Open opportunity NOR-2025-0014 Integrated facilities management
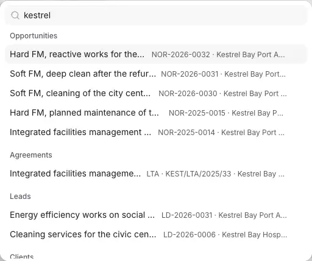 (x=156, y=132)
